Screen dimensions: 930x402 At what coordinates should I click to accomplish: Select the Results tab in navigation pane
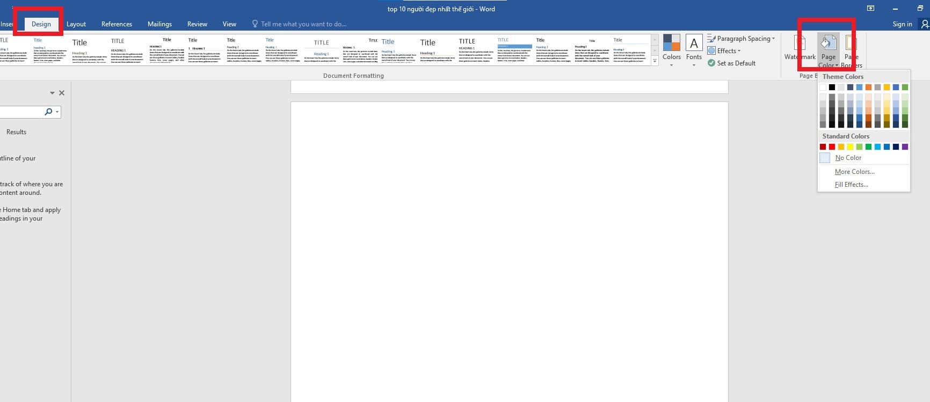pyautogui.click(x=16, y=132)
